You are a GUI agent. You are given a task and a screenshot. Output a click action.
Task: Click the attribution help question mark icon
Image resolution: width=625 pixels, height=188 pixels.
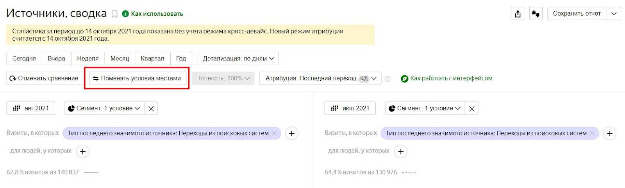pos(387,79)
